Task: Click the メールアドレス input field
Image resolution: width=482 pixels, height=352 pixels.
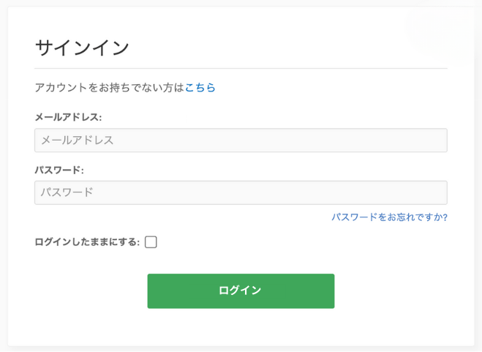Action: 241,141
